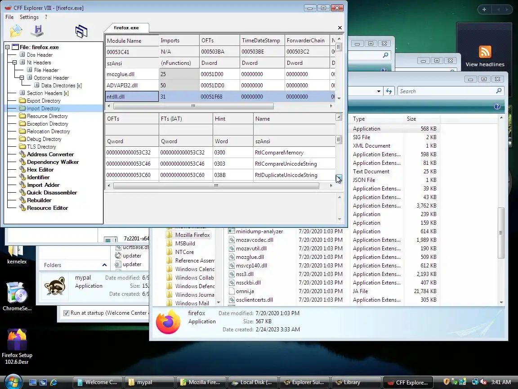Select the TLS Directory folder
The height and width of the screenshot is (389, 518).
tap(41, 146)
